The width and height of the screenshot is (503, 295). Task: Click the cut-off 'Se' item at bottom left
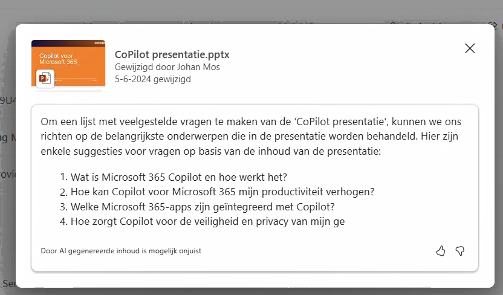pyautogui.click(x=8, y=284)
